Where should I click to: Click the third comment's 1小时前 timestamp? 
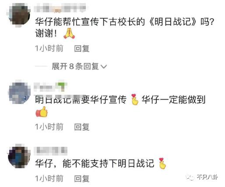coord(49,179)
